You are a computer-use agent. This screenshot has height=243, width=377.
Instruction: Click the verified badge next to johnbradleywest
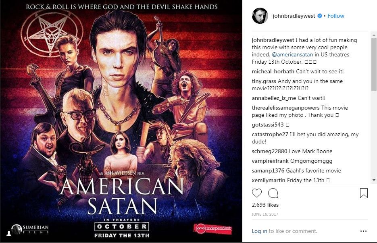click(319, 16)
